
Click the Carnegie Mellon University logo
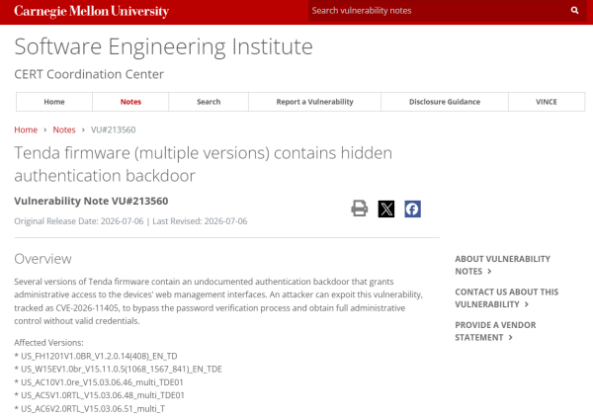pos(92,11)
